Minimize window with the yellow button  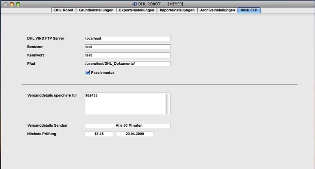[x=11, y=4]
